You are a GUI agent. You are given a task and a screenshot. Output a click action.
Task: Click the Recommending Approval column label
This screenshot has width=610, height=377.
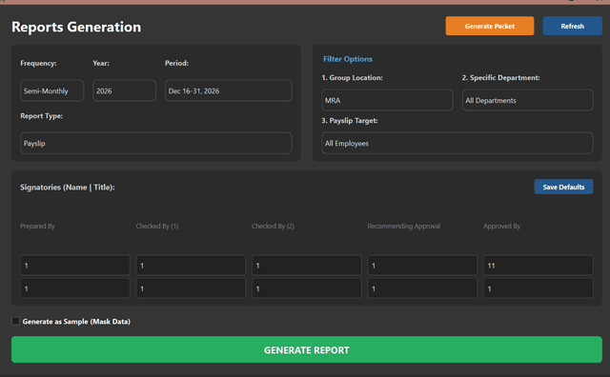[x=404, y=227]
